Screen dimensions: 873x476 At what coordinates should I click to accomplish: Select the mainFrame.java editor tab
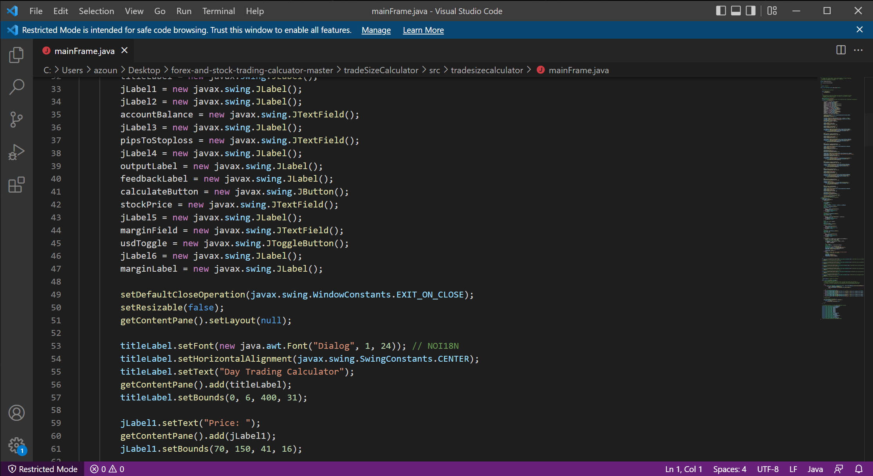[84, 51]
